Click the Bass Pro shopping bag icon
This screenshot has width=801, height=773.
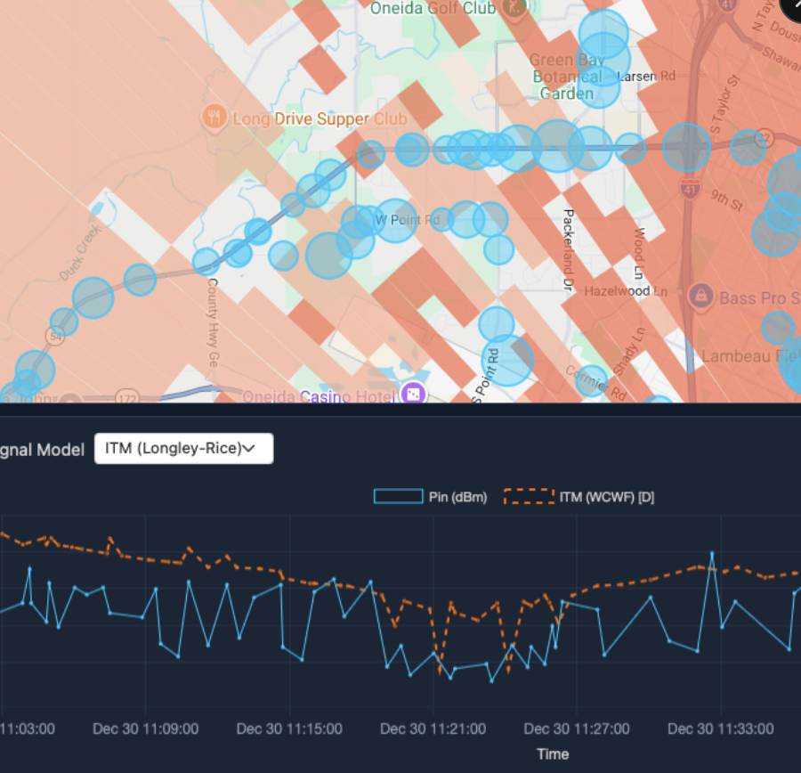click(700, 294)
